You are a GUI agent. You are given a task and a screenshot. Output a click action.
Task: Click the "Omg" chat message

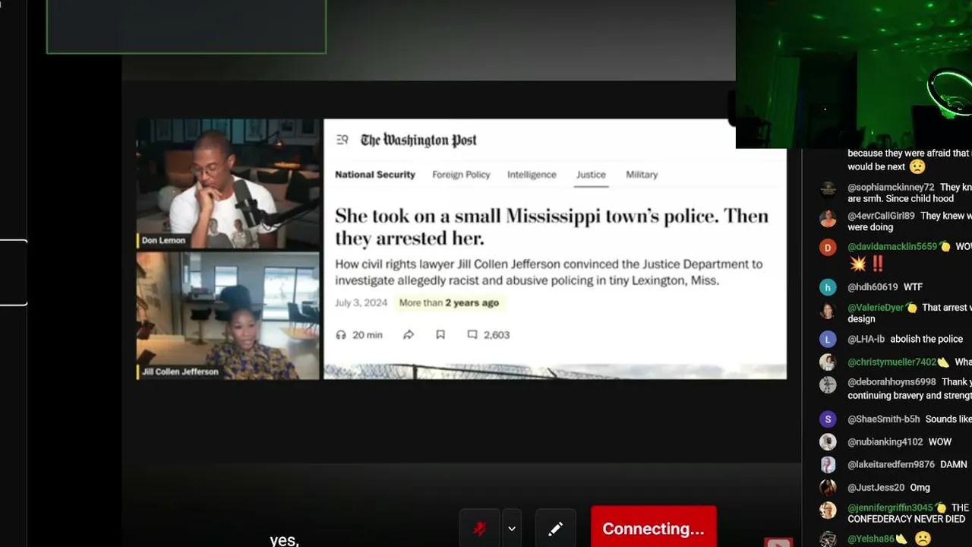[x=920, y=488]
